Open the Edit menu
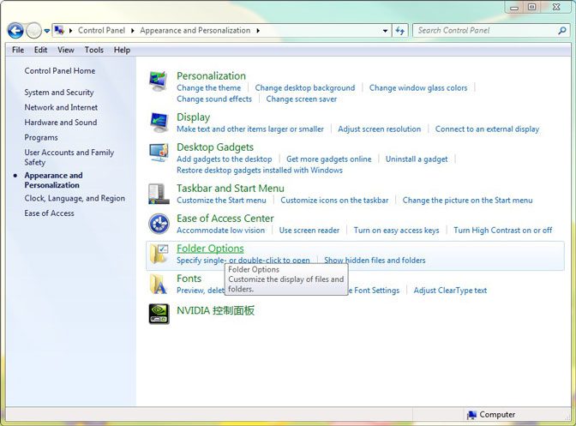The height and width of the screenshot is (426, 576). [x=40, y=50]
